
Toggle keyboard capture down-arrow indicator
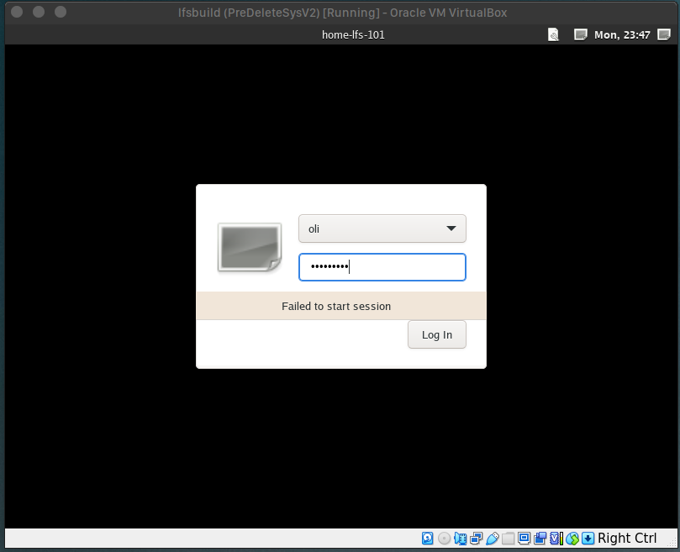[x=588, y=539]
